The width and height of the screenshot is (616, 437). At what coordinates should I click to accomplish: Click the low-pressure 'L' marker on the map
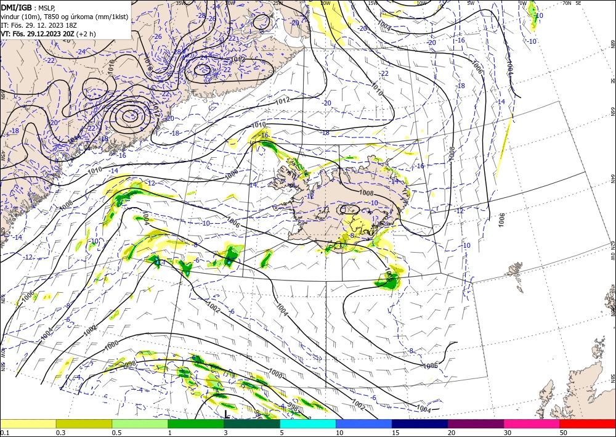pyautogui.click(x=227, y=414)
